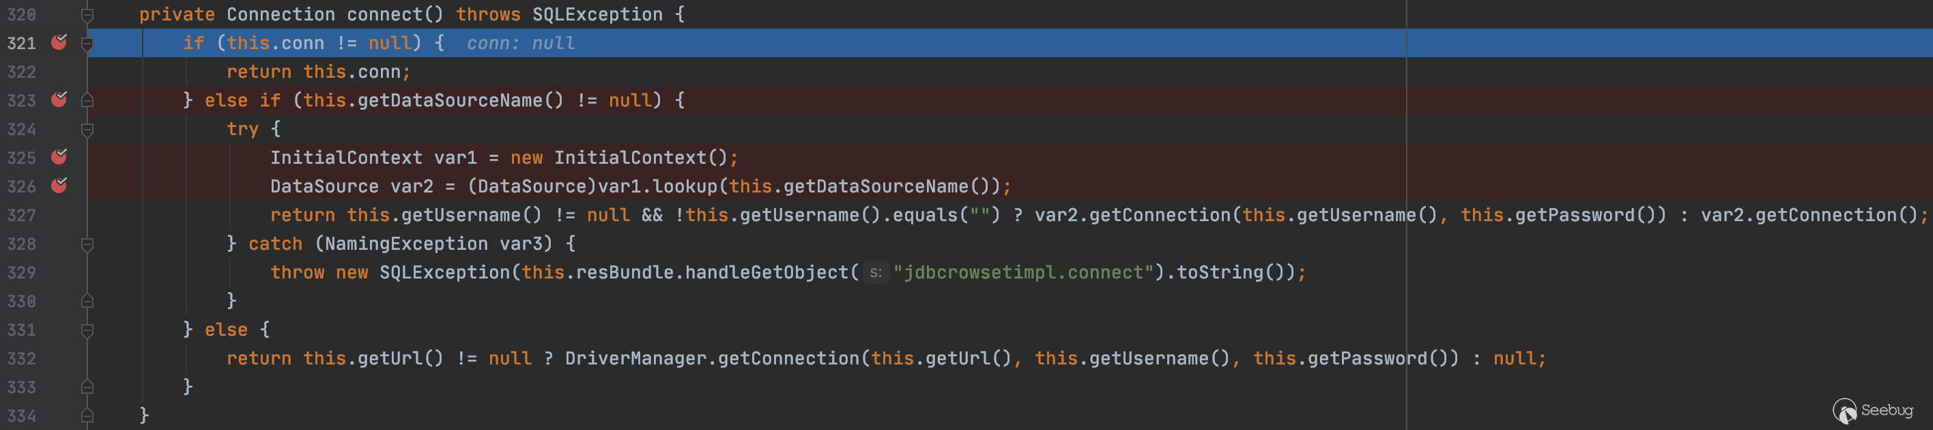Click the fold end marker on line 330

tap(87, 301)
